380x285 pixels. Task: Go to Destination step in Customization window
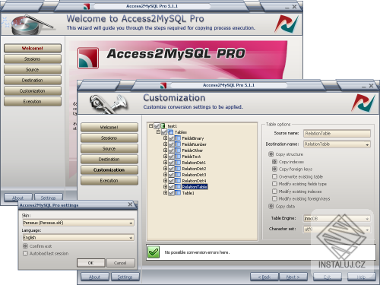point(109,160)
